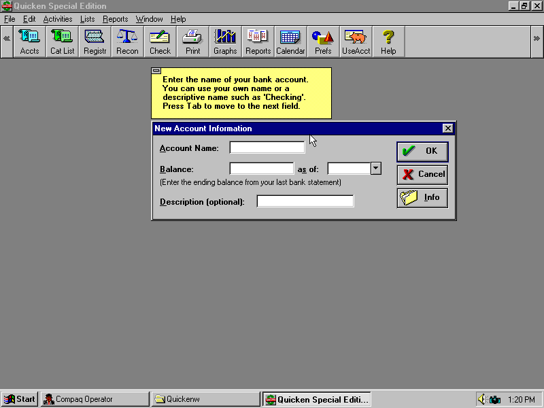This screenshot has width=544, height=408.
Task: Focus the Description (optional) field
Action: click(x=305, y=201)
